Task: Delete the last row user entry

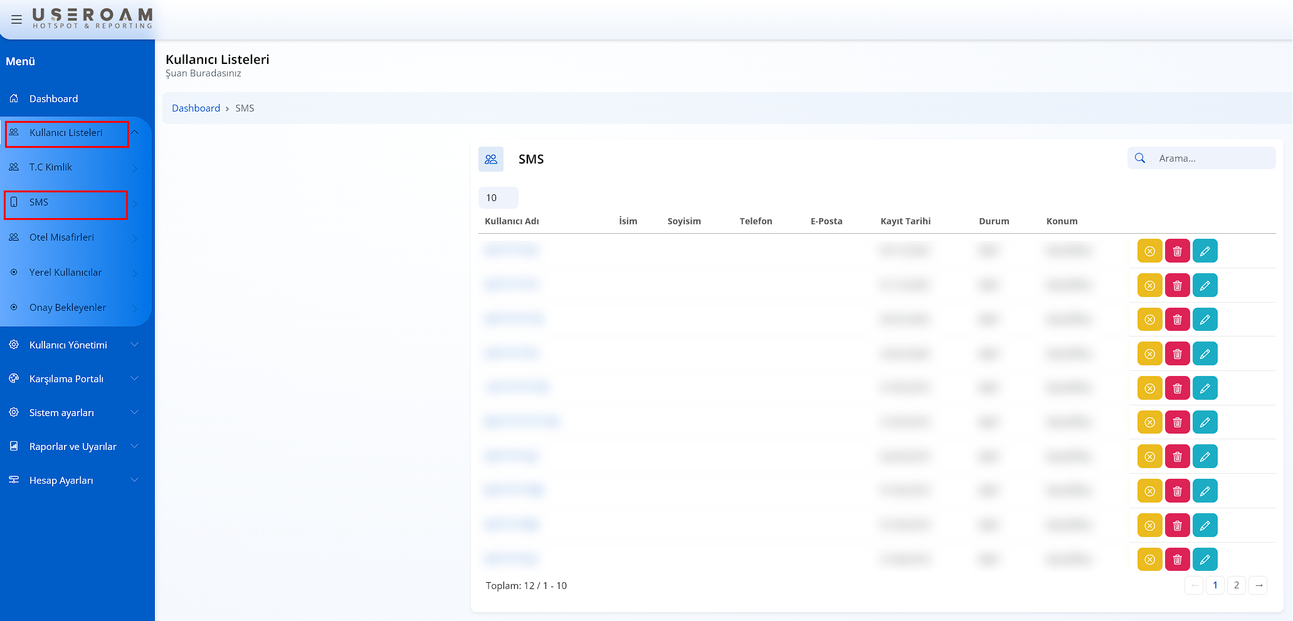Action: pyautogui.click(x=1177, y=560)
